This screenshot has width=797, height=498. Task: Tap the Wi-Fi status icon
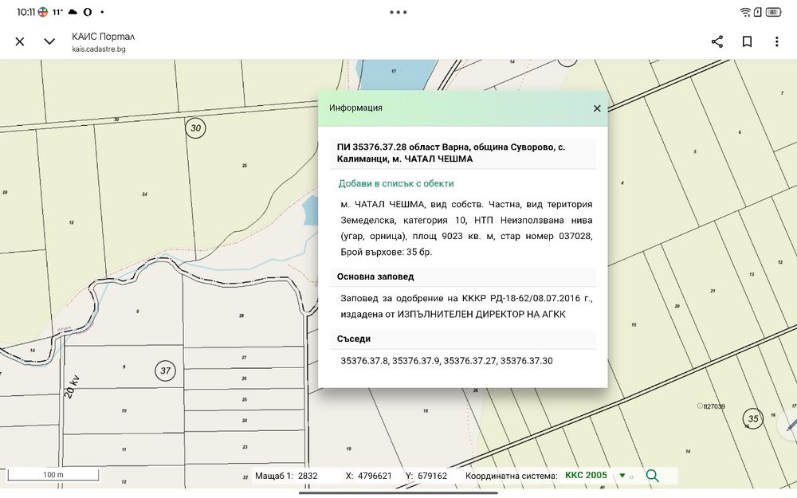(745, 12)
